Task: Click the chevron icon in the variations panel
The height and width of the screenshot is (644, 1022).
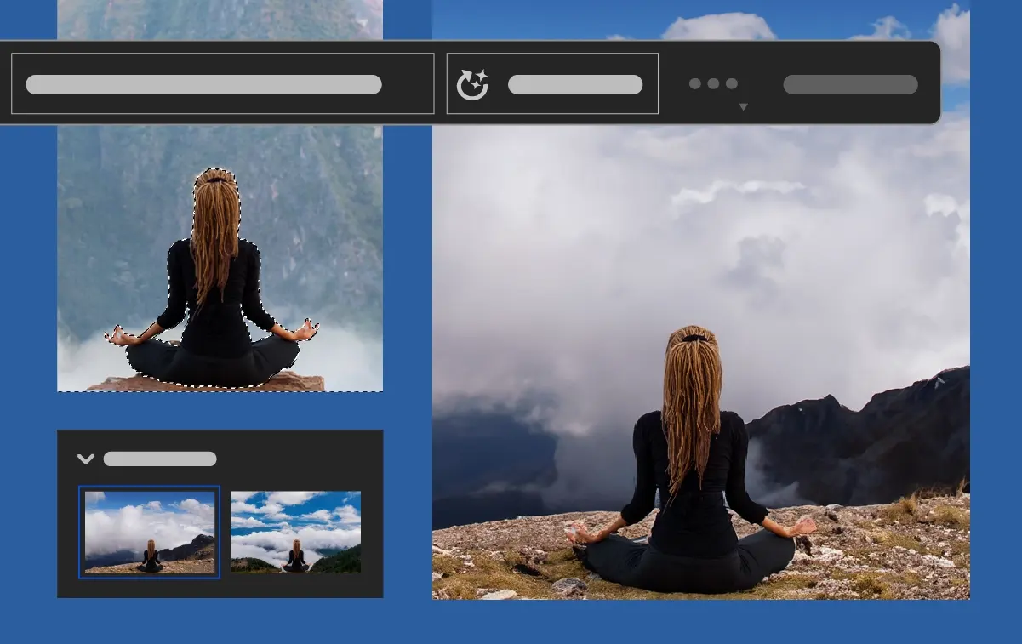Action: tap(85, 459)
